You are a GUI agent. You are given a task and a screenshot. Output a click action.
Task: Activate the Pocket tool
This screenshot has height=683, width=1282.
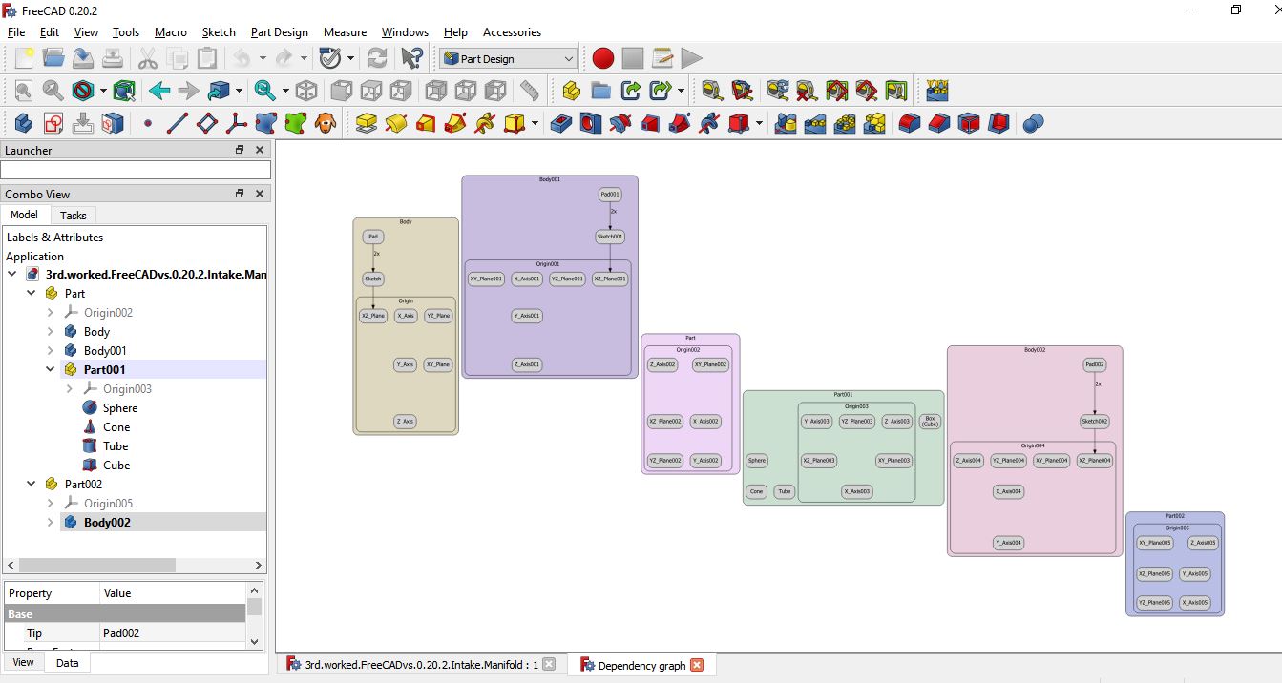coord(560,123)
